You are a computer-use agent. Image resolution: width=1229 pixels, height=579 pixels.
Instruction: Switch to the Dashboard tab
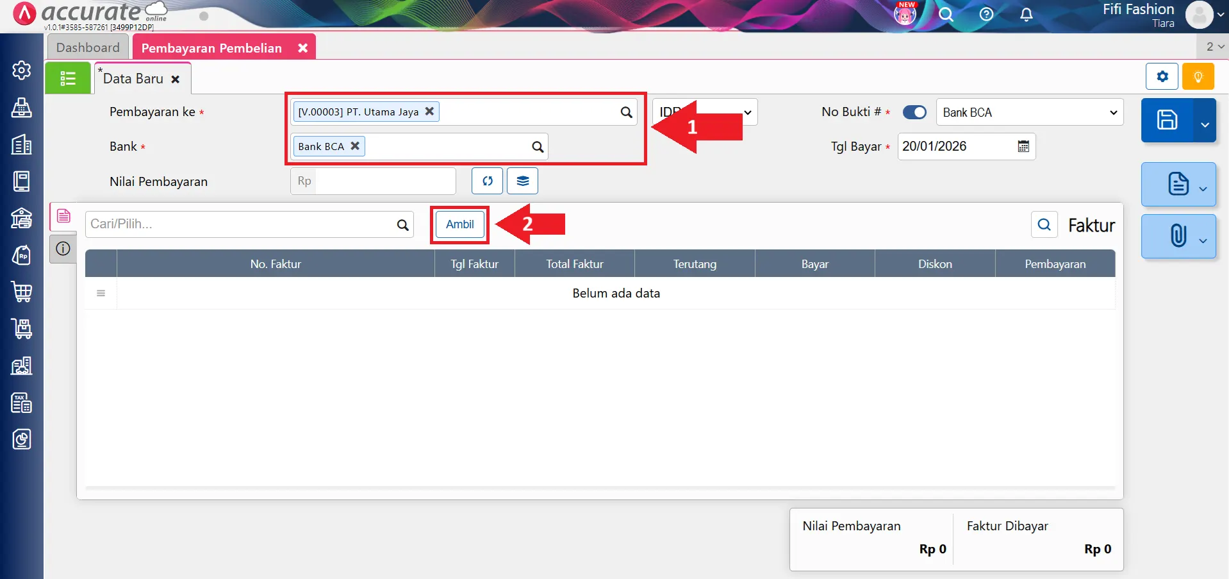[88, 47]
